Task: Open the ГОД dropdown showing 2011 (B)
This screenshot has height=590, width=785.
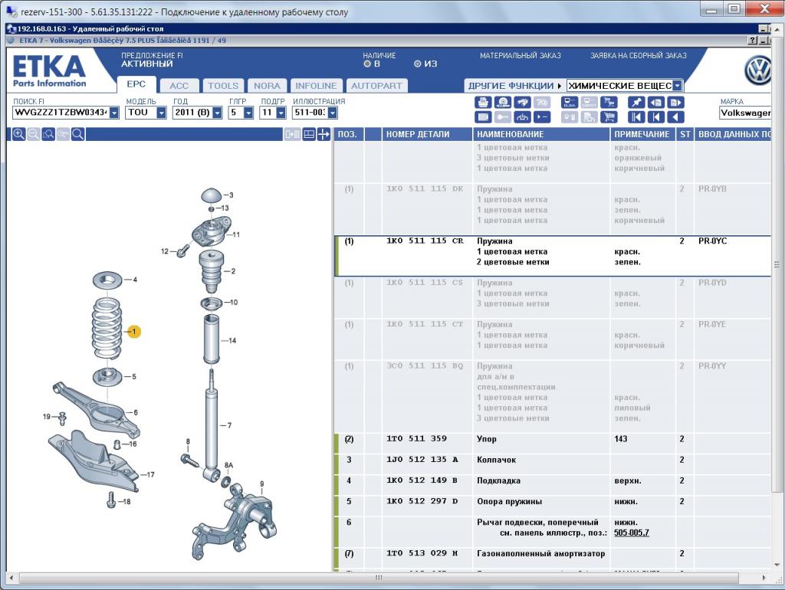Action: pyautogui.click(x=217, y=113)
